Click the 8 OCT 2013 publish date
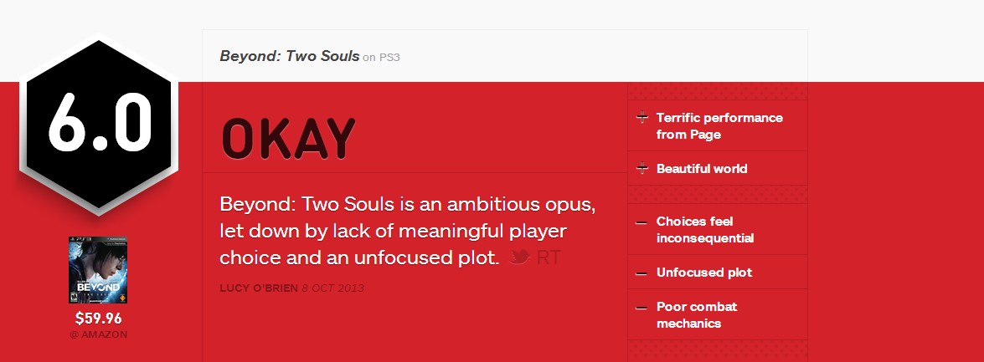 (x=332, y=288)
